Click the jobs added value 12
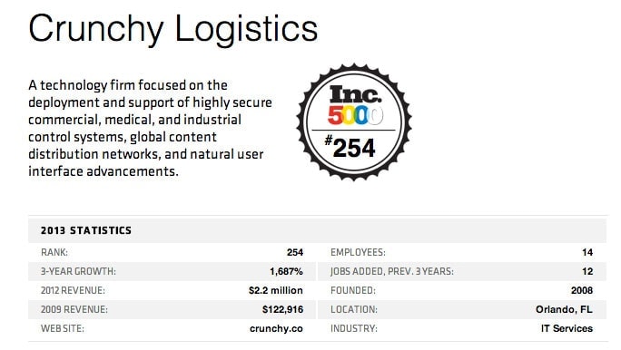The image size is (621, 350). pos(587,271)
